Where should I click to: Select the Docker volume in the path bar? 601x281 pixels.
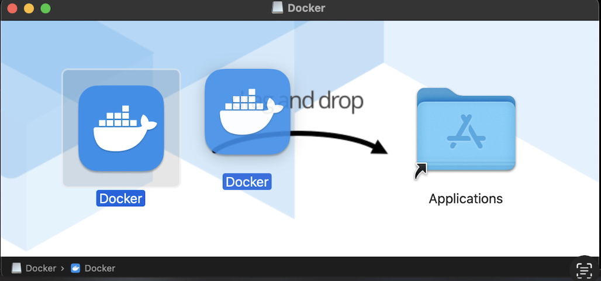[34, 268]
